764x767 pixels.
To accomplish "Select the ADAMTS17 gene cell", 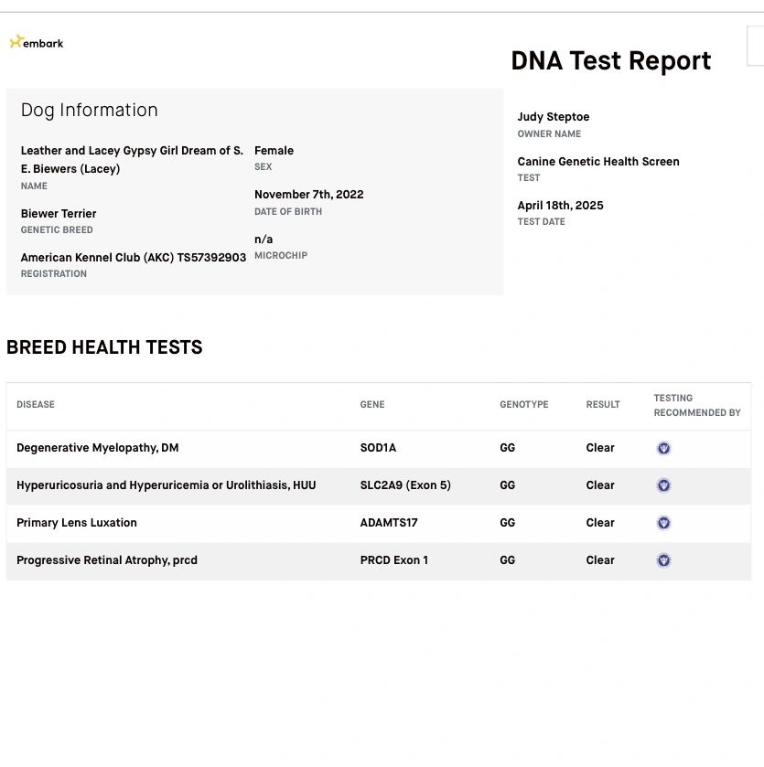I will pyautogui.click(x=390, y=523).
